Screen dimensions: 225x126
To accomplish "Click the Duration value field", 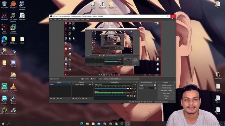I will 149,88.
